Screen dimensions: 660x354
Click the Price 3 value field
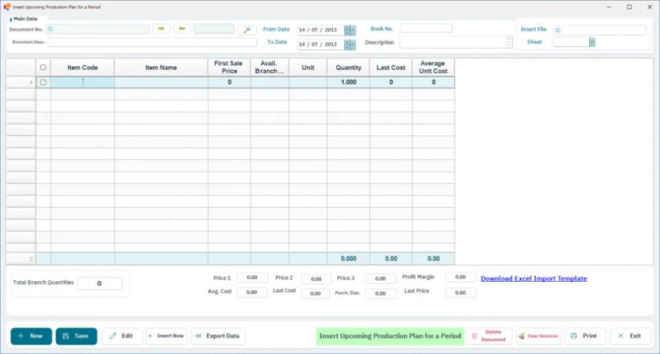pos(380,278)
